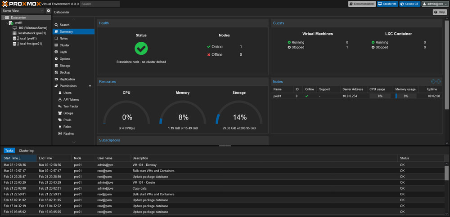The height and width of the screenshot is (217, 450).
Task: Switch to the Cluster log tab
Action: 27,151
